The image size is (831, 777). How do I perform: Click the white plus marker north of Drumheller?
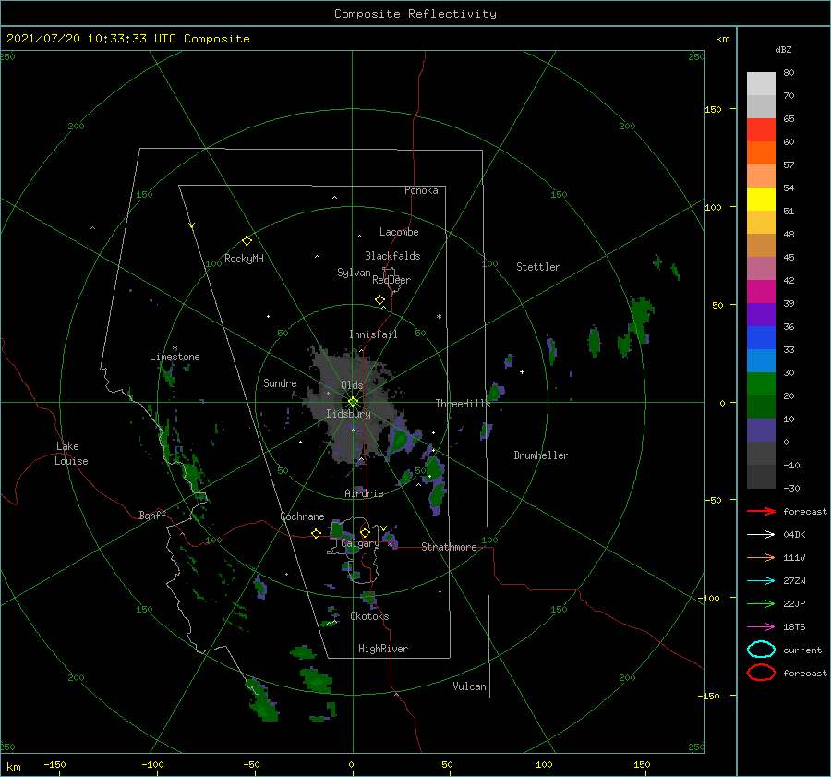(522, 371)
